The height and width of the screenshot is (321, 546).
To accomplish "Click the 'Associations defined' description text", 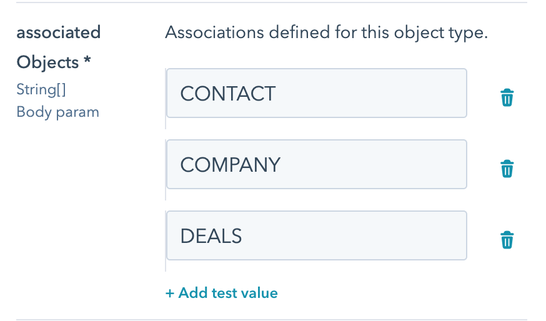I will click(x=237, y=32).
